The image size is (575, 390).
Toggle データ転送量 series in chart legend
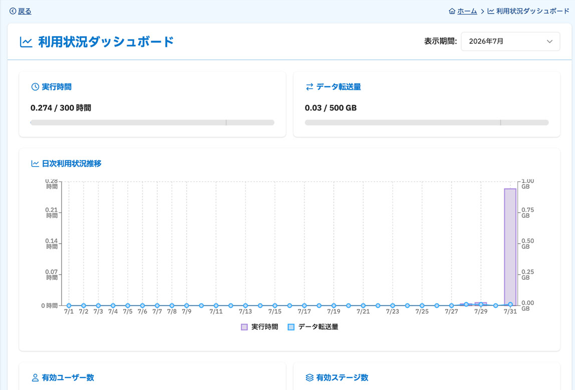pos(313,327)
